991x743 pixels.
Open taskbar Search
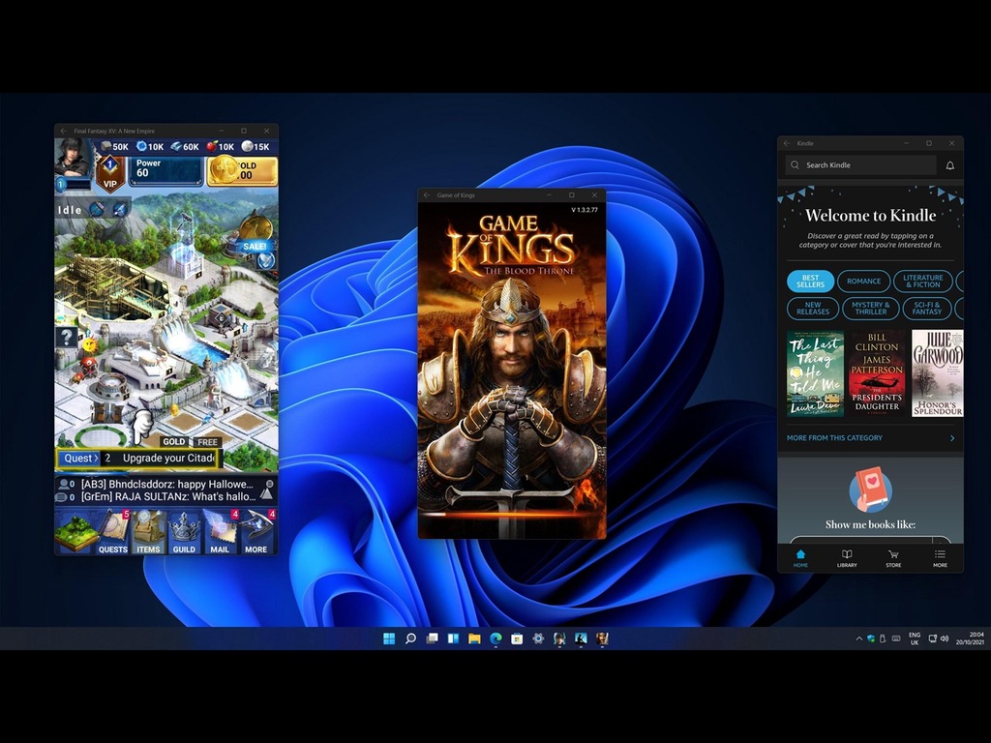pyautogui.click(x=410, y=639)
